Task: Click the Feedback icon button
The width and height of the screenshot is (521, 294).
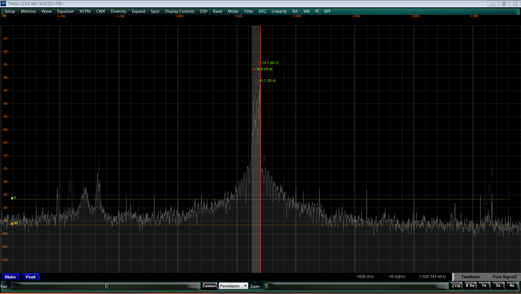Action: (469, 277)
